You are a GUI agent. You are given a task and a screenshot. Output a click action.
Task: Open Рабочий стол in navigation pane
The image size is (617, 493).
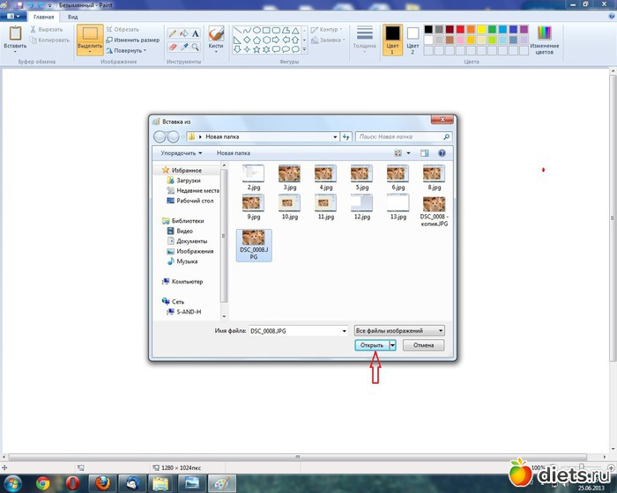click(195, 201)
